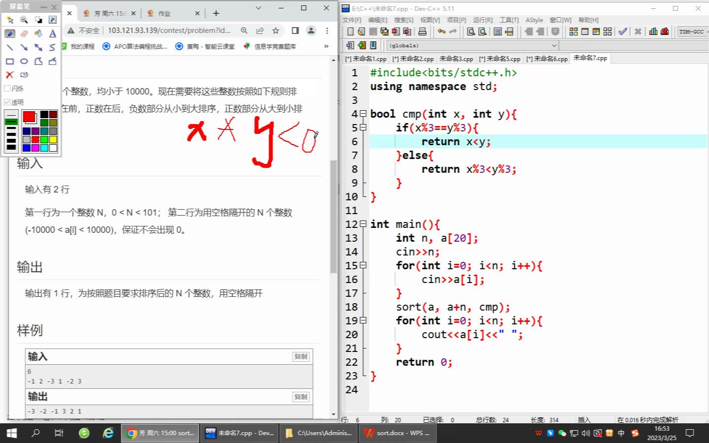Open the Windows Start menu

[x=11, y=433]
